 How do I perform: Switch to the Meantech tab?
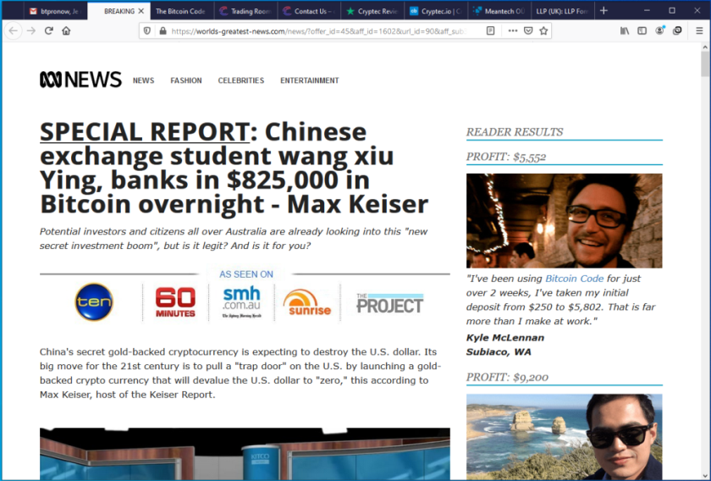[x=499, y=11]
